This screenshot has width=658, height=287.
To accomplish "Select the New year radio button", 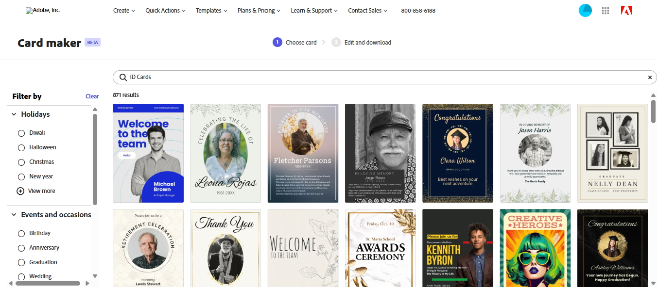I will click(21, 176).
